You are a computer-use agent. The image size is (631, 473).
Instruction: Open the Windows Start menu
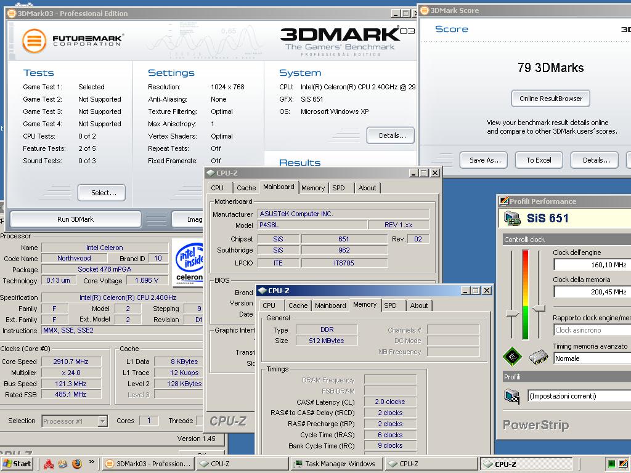coord(17,464)
